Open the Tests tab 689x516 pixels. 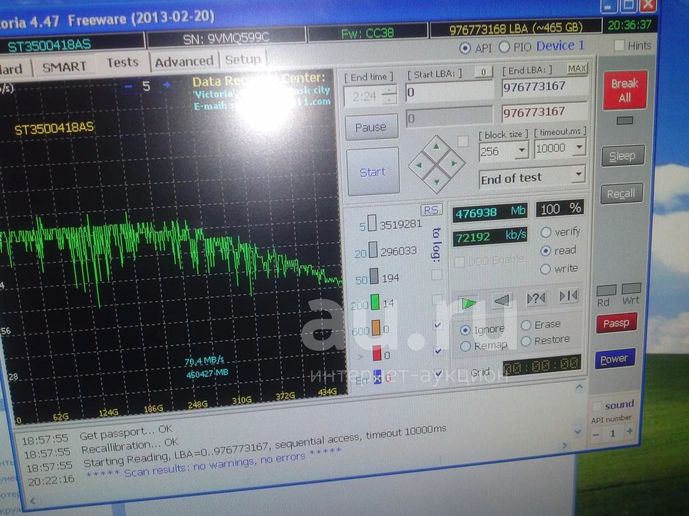click(x=123, y=63)
